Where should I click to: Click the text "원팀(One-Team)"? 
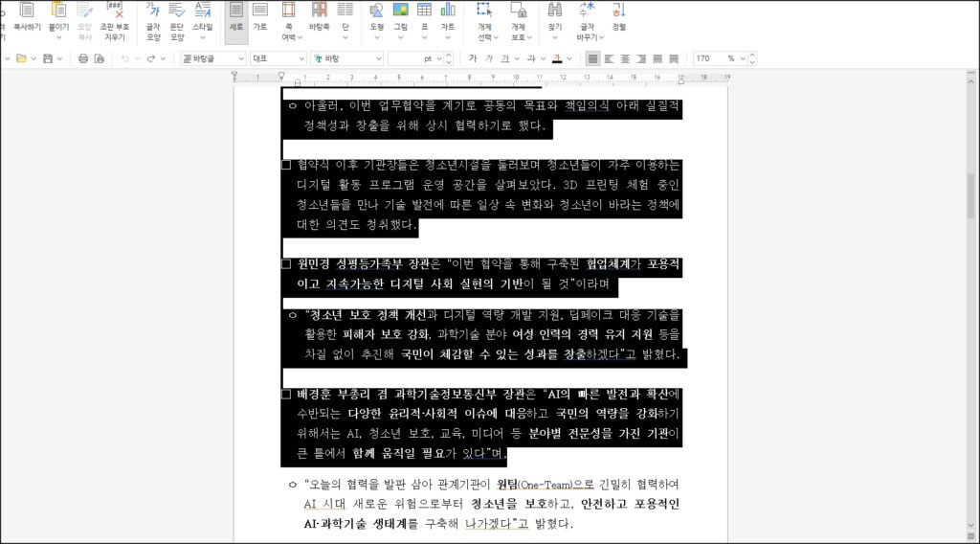[x=534, y=485]
